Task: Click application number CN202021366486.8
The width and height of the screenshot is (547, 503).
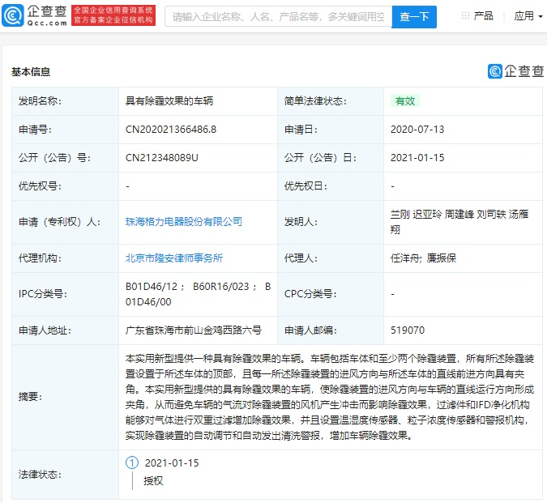Action: tap(170, 130)
